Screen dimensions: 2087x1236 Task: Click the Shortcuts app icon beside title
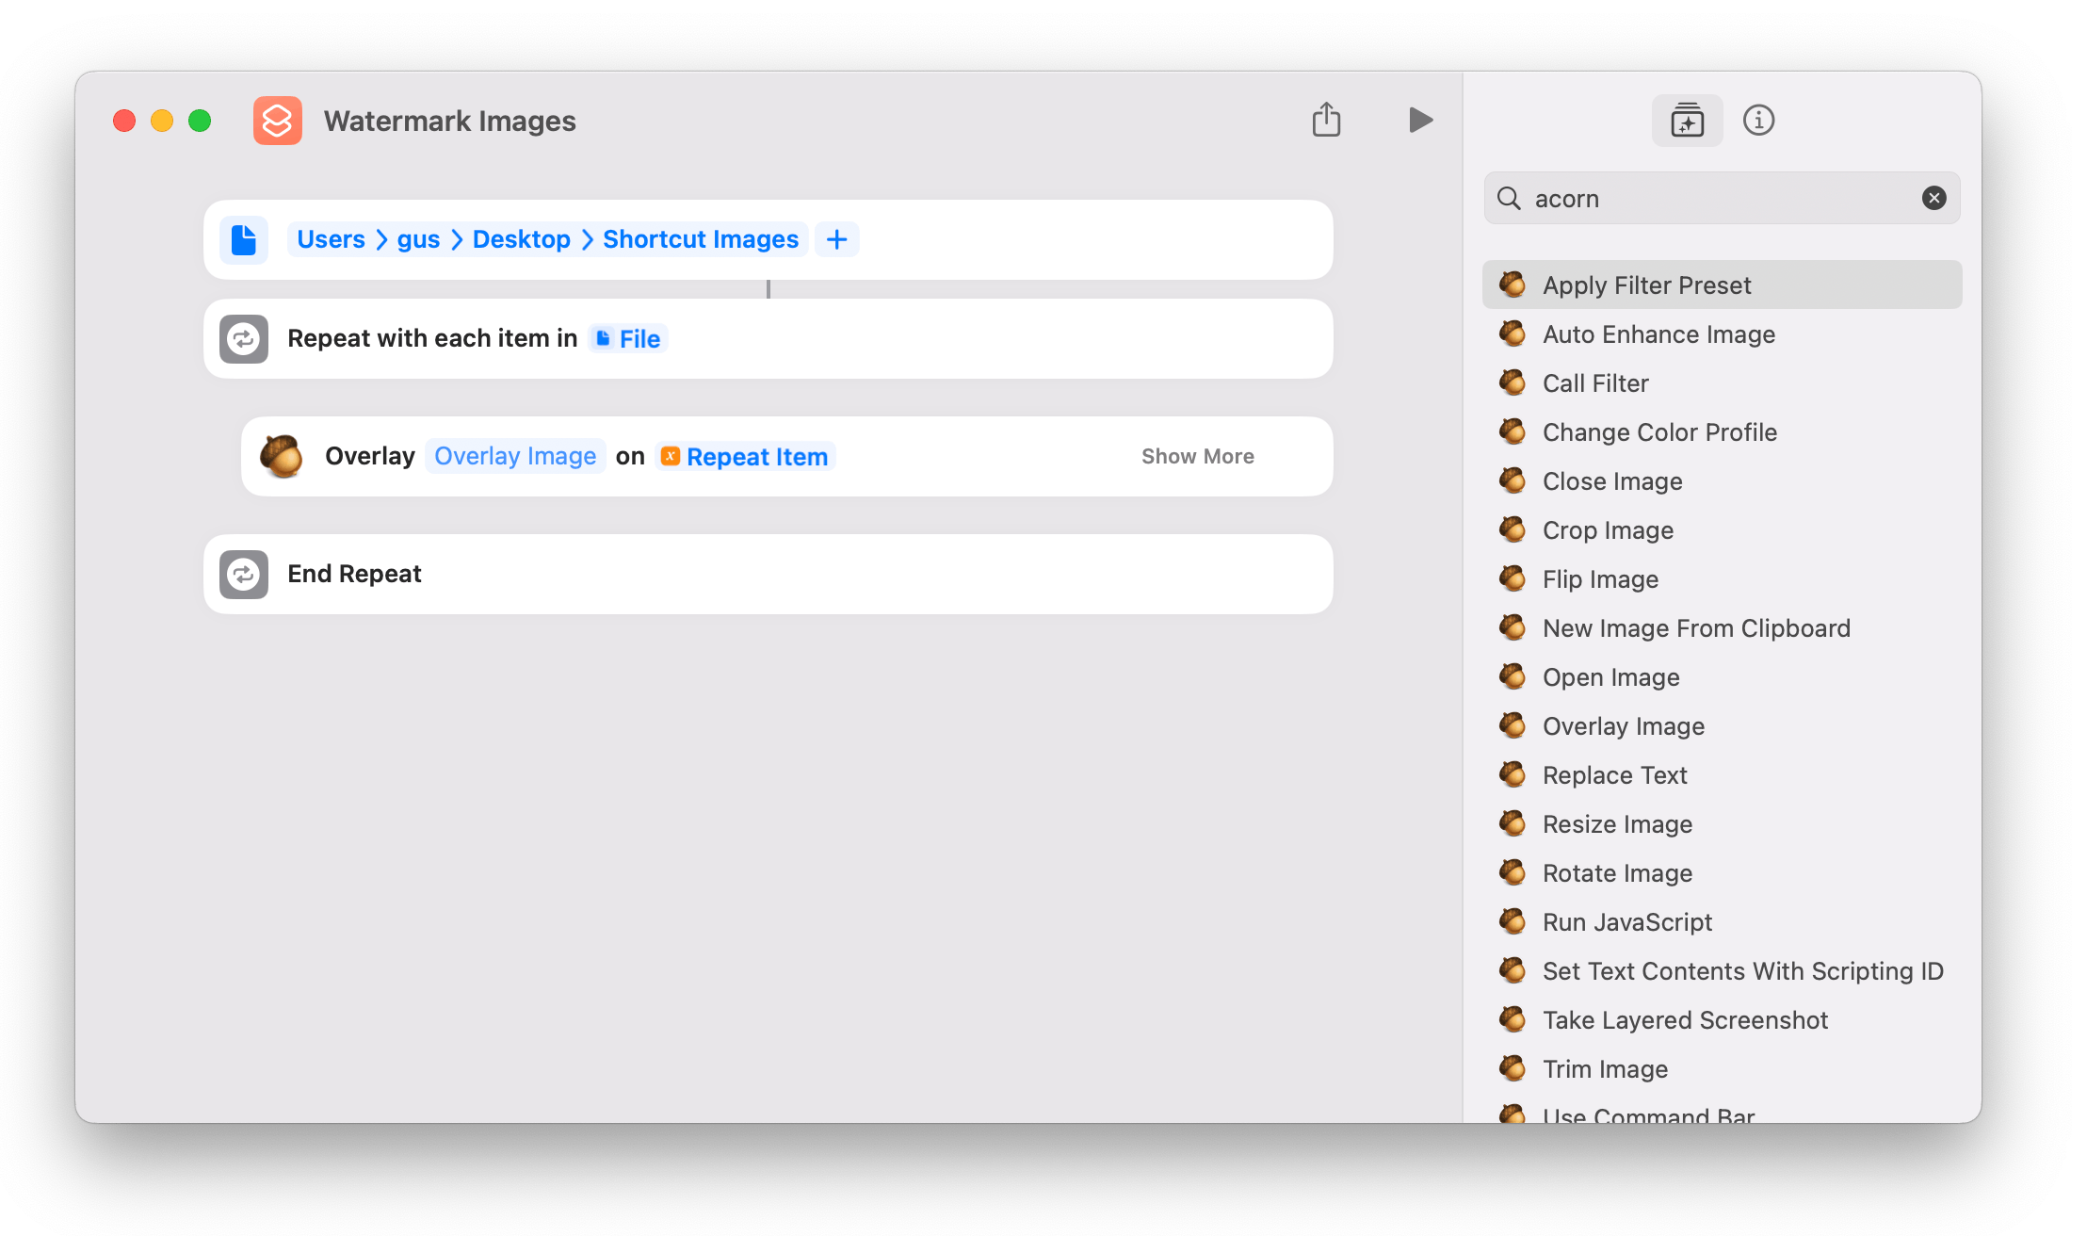coord(278,121)
